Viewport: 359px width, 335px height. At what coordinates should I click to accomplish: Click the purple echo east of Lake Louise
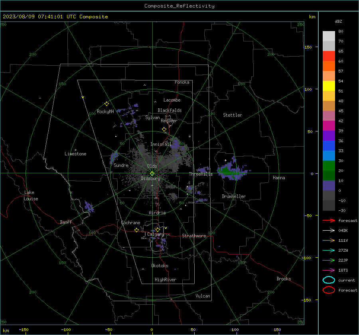pyautogui.click(x=89, y=207)
